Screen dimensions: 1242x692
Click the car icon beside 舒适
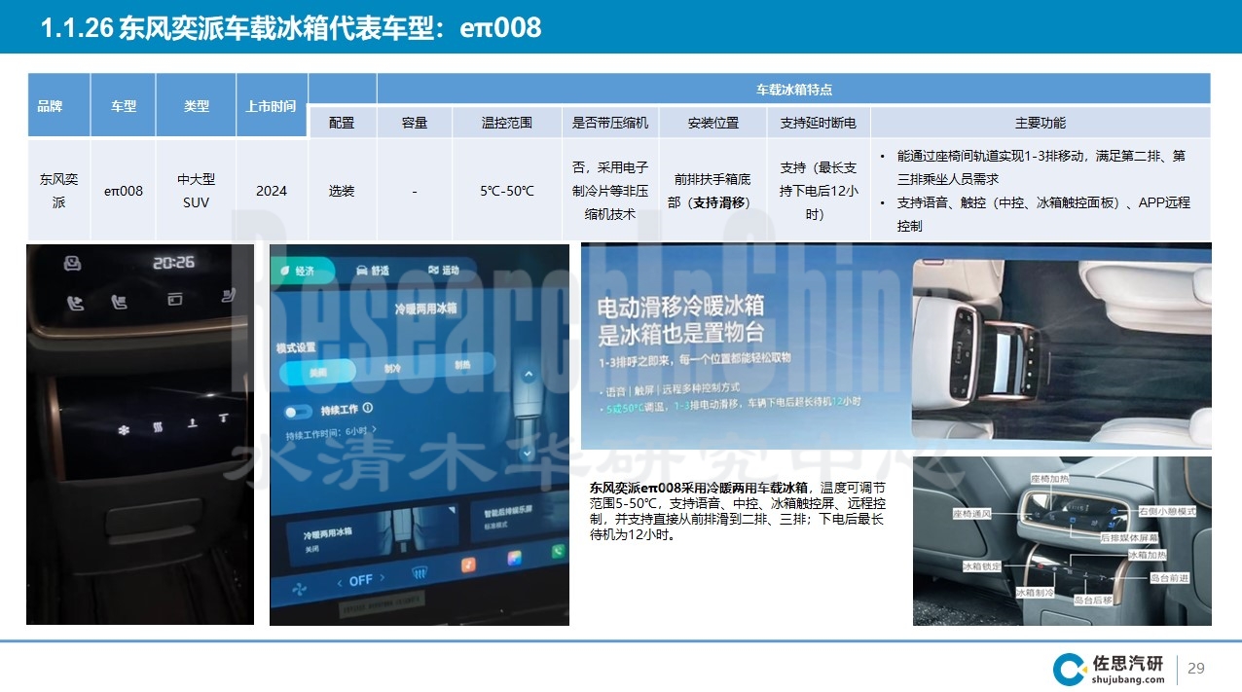[x=362, y=271]
